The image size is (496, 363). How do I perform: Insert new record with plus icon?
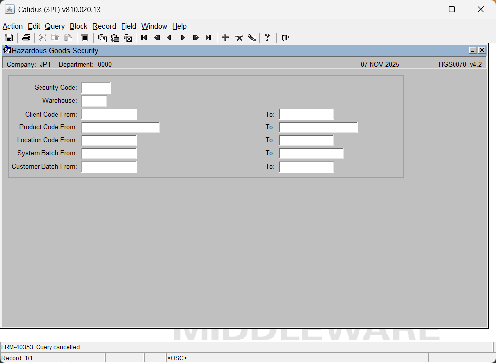[225, 38]
